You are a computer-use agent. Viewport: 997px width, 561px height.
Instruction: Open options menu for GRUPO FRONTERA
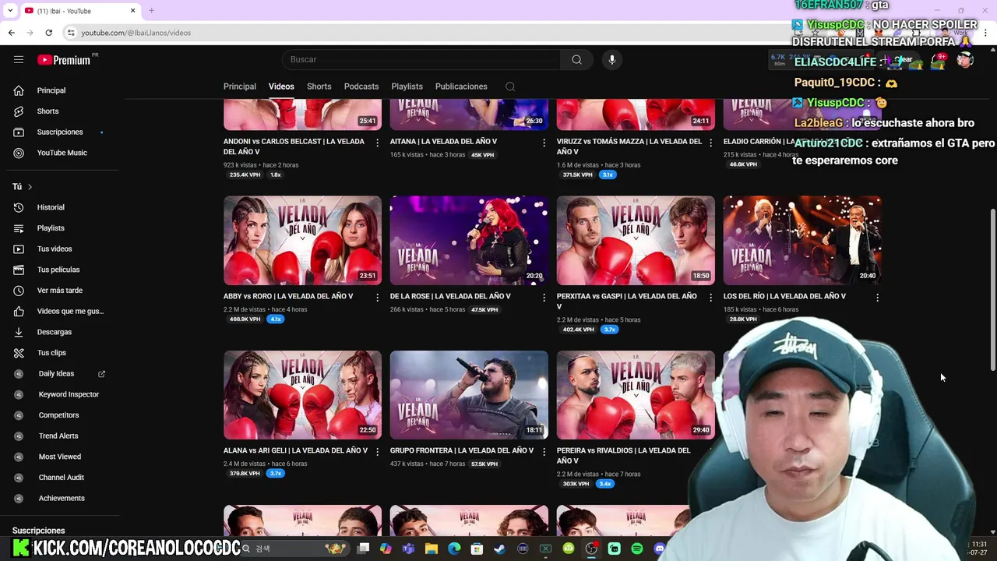(x=544, y=452)
